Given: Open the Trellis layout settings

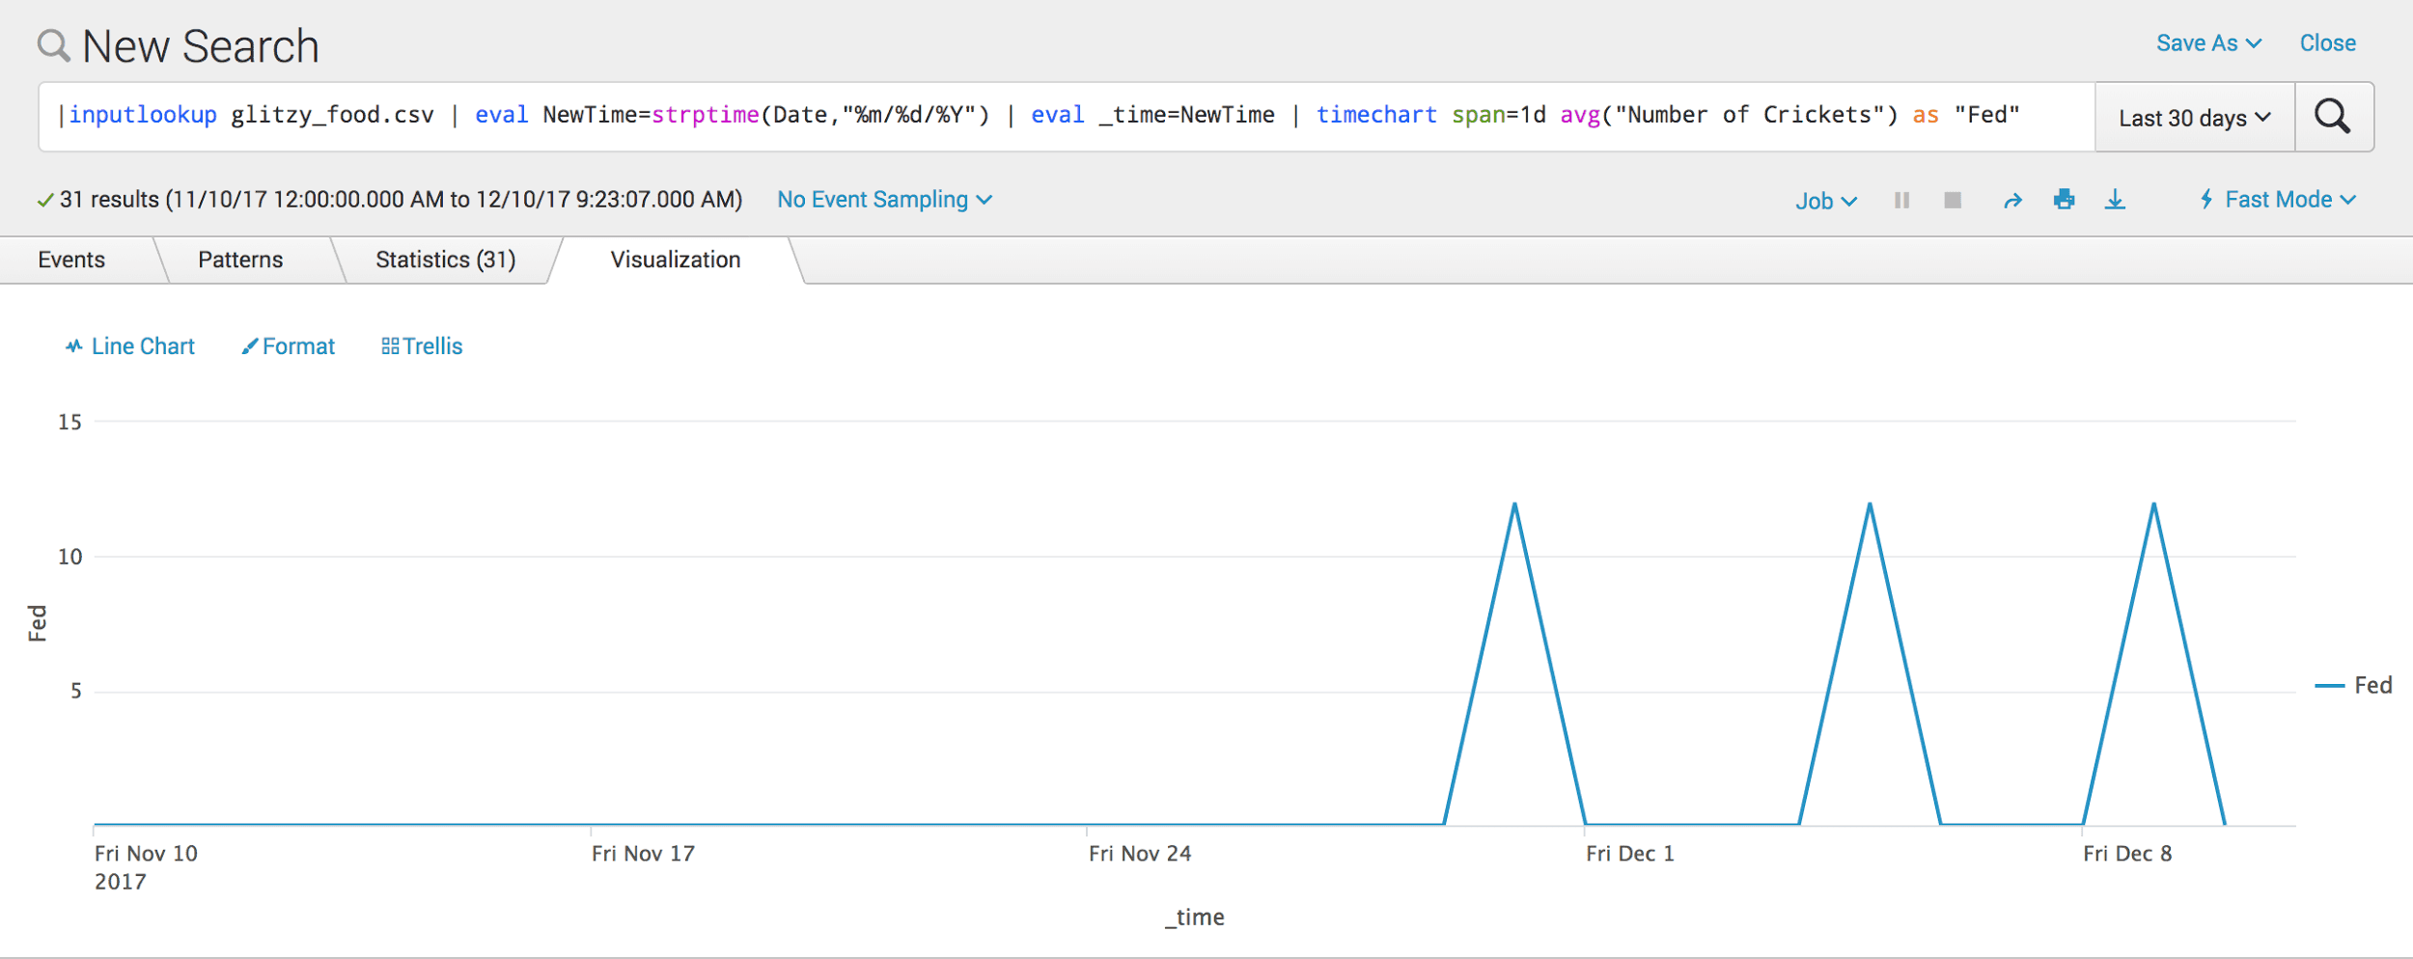Looking at the screenshot, I should click(422, 346).
